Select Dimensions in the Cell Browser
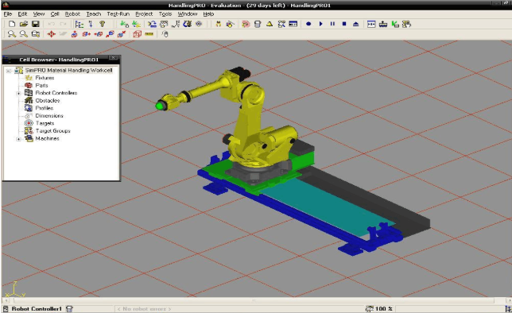 [x=49, y=115]
